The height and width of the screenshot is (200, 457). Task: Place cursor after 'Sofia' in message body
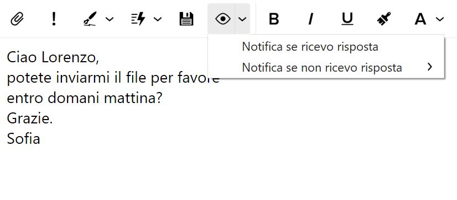[x=40, y=139]
